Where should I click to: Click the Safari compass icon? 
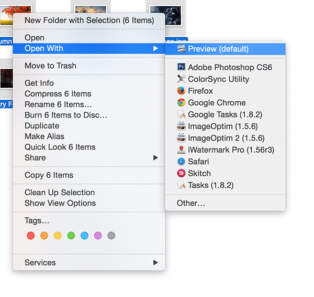pyautogui.click(x=182, y=162)
